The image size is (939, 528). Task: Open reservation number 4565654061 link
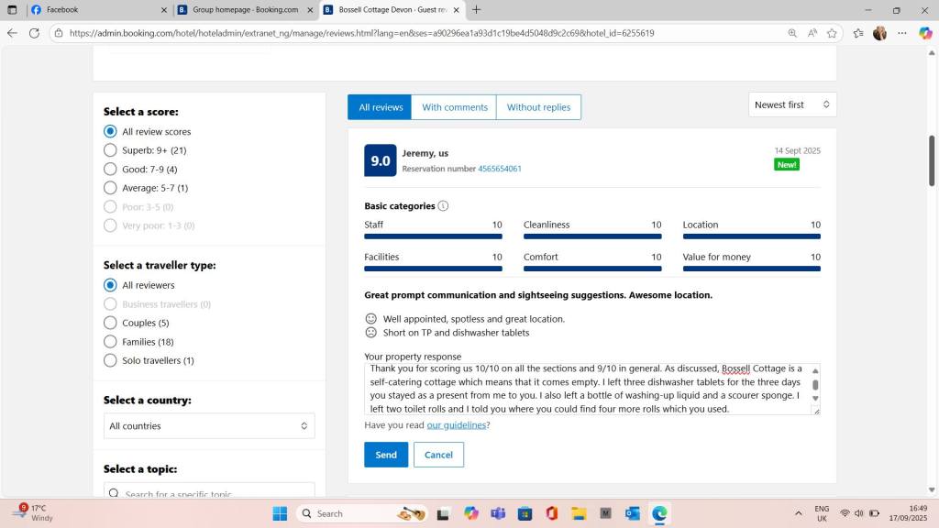(500, 169)
